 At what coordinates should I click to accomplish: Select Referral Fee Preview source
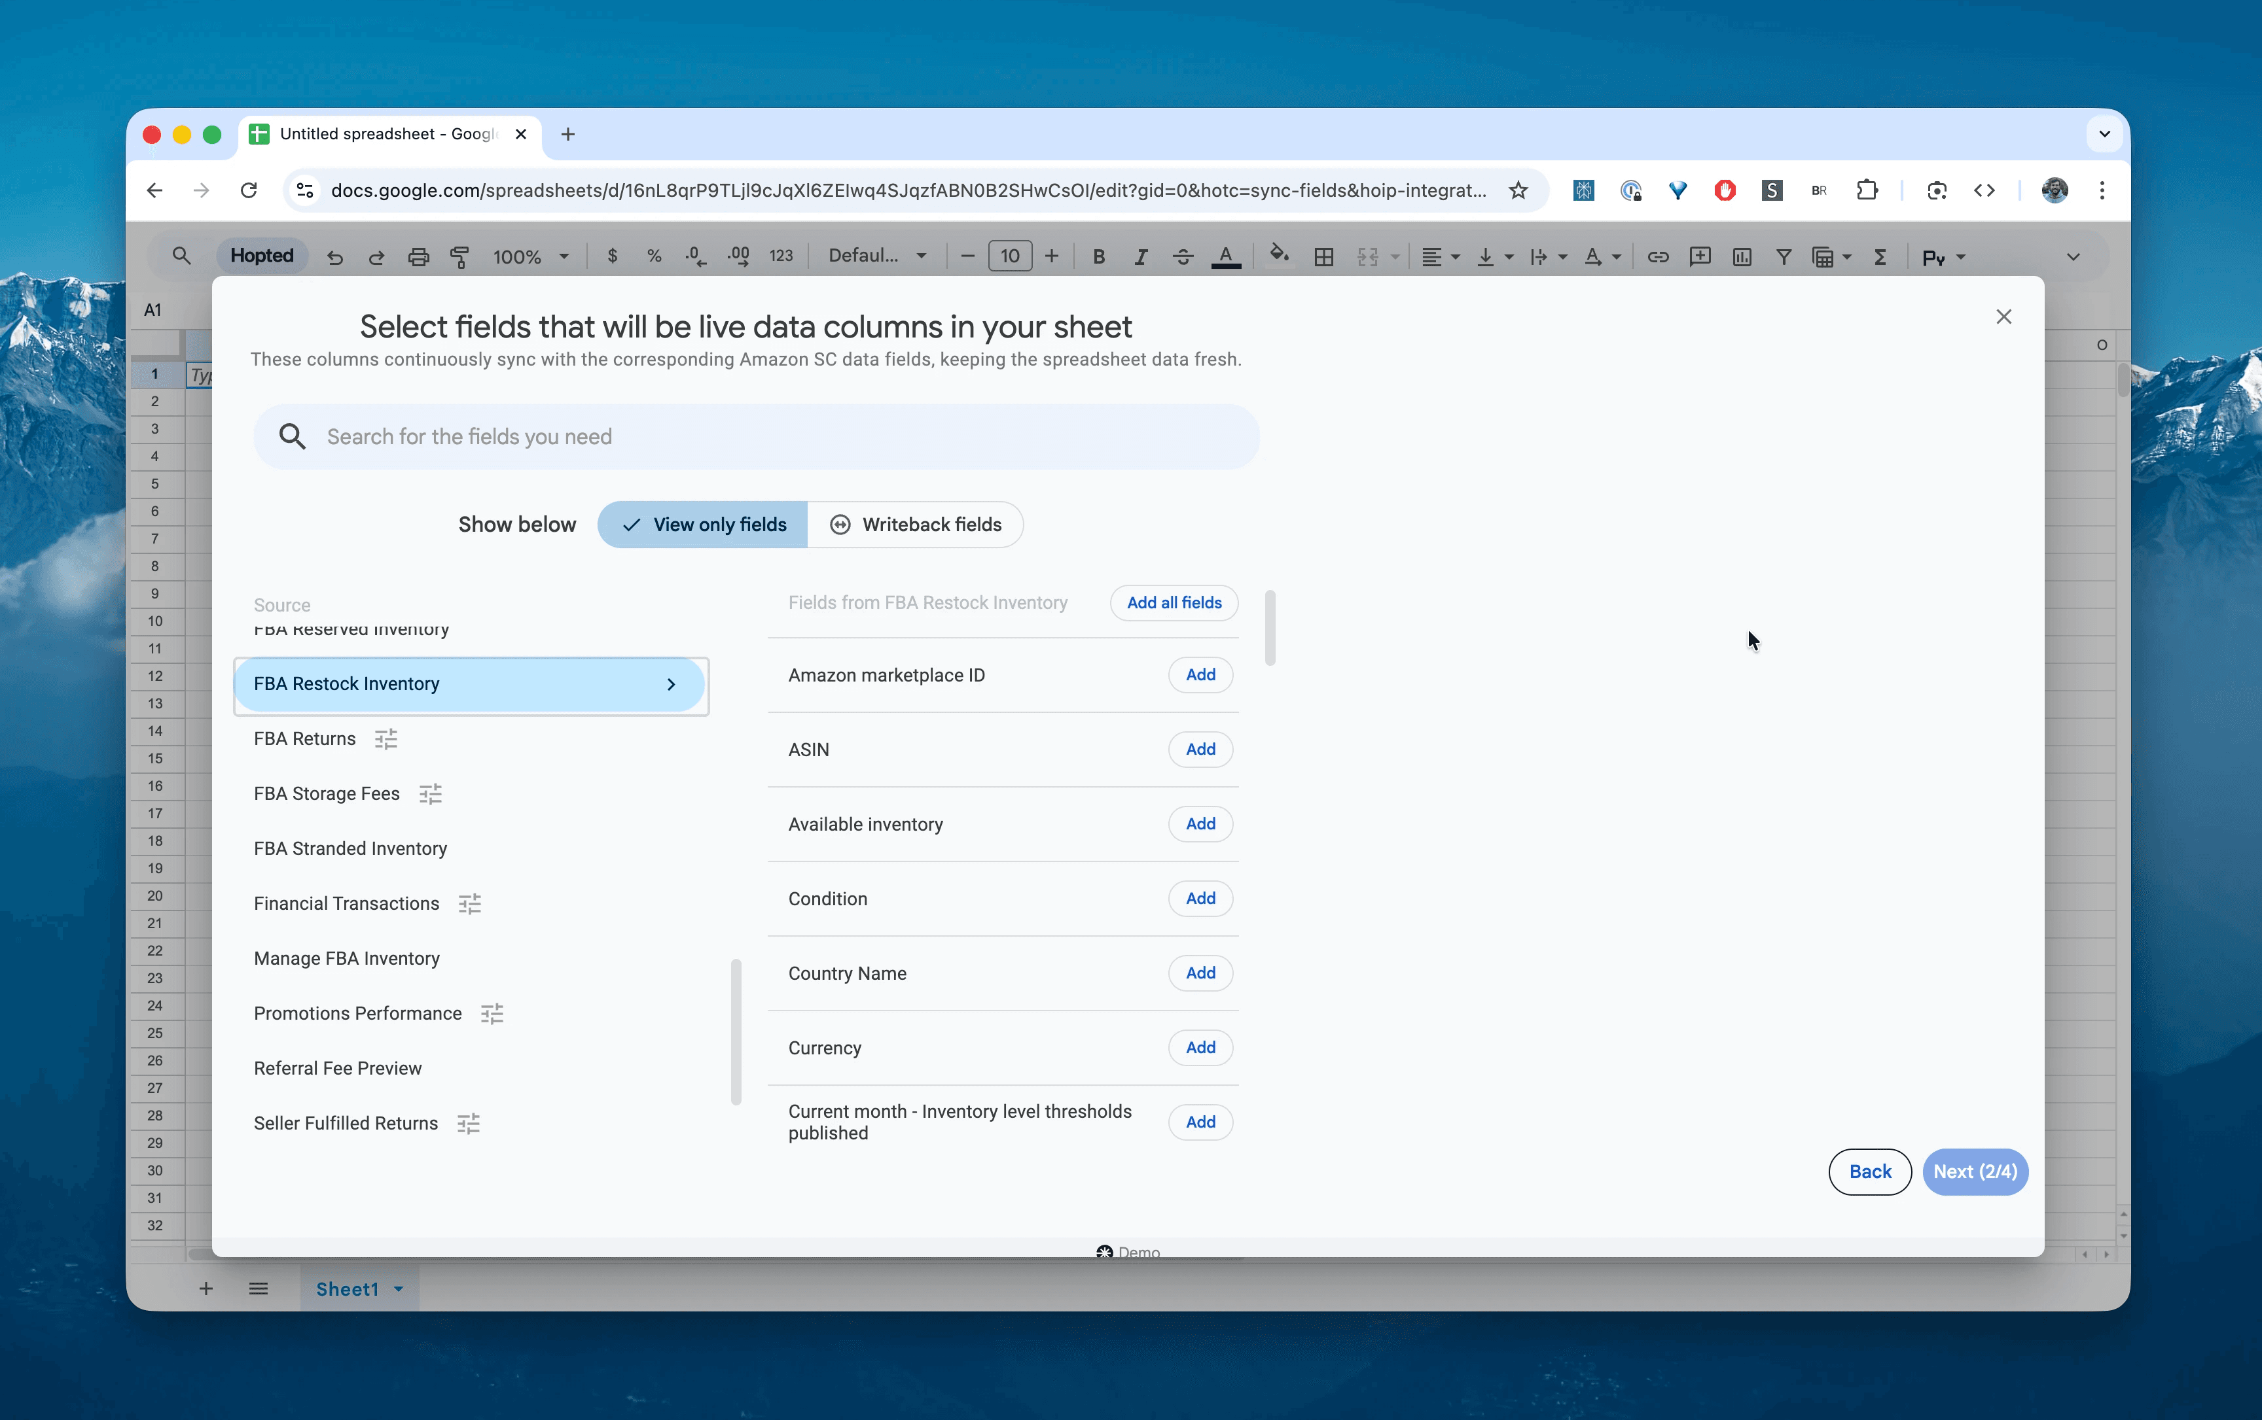coord(337,1068)
